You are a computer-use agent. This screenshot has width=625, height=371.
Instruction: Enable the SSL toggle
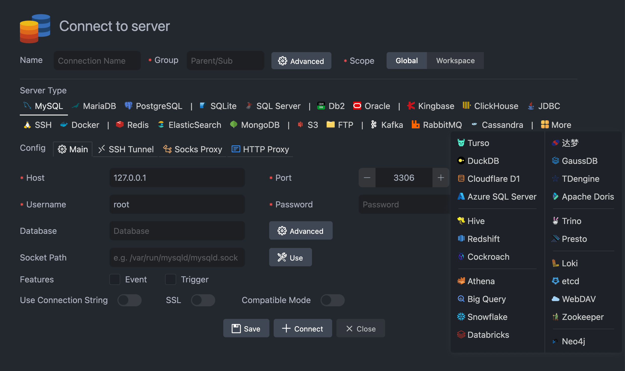point(203,300)
